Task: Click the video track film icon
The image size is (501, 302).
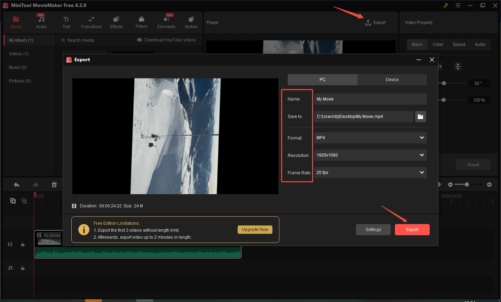Action: pyautogui.click(x=10, y=245)
